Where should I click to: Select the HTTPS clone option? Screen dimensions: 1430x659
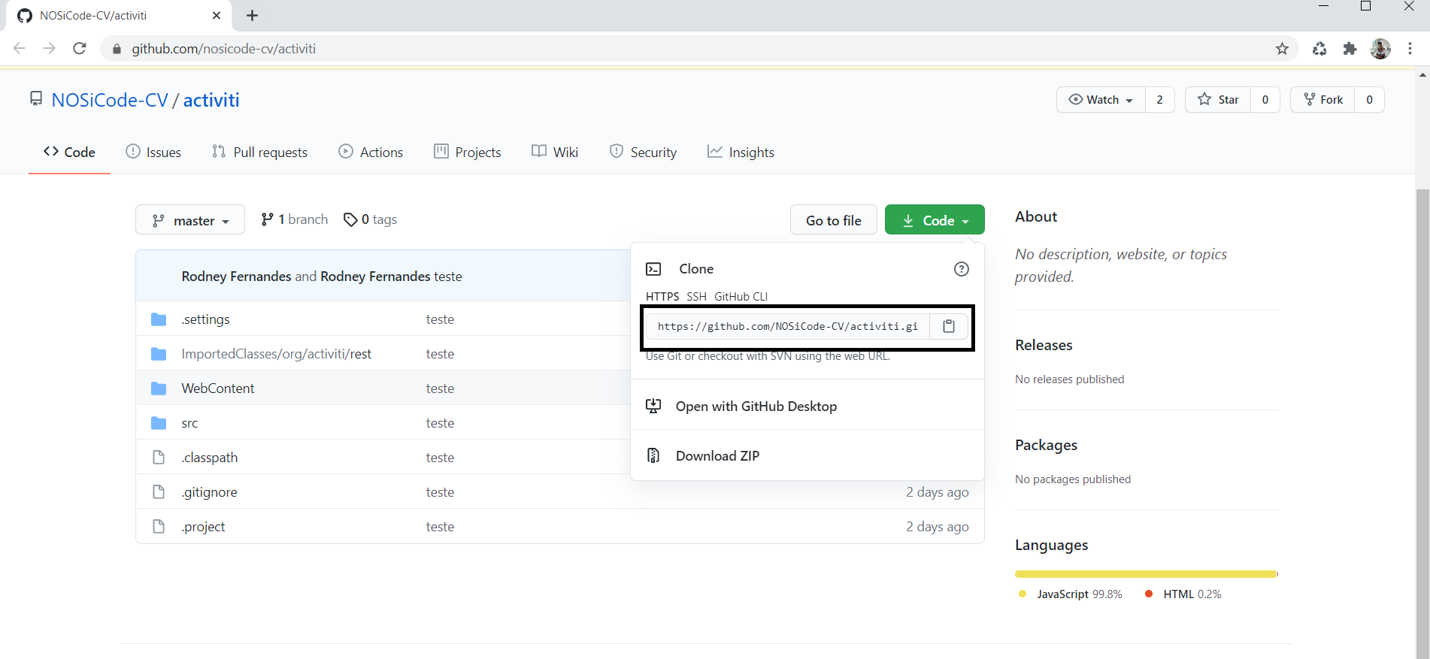pos(662,296)
